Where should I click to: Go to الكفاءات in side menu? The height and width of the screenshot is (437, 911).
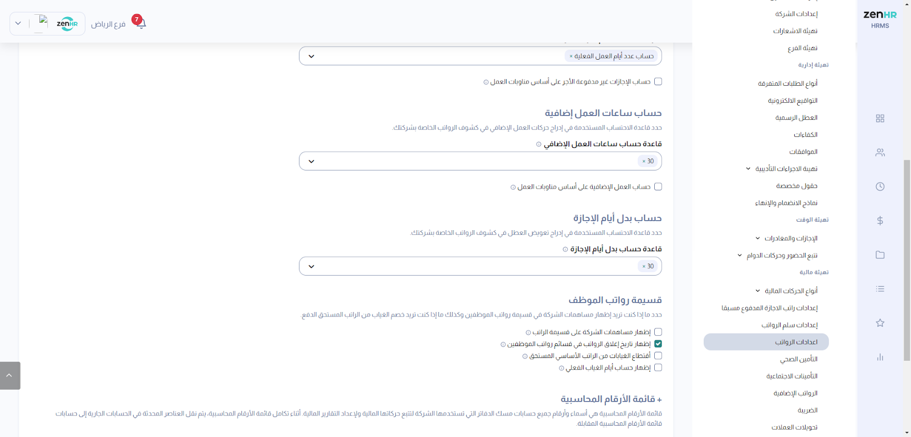pos(806,135)
